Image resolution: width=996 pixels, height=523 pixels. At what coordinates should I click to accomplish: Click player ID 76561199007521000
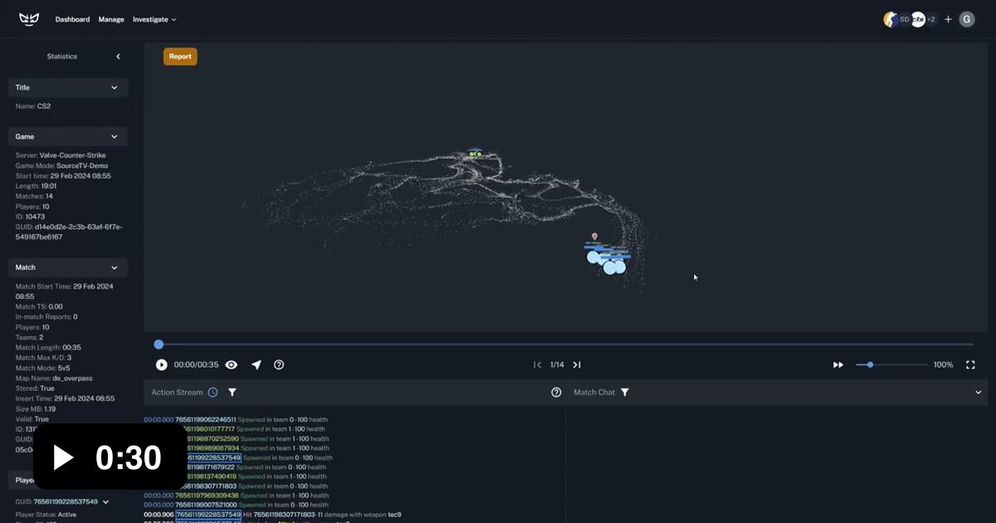[206, 505]
